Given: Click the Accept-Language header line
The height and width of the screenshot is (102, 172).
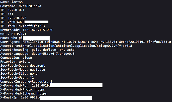Looking at the screenshot, I should coord(37,54).
